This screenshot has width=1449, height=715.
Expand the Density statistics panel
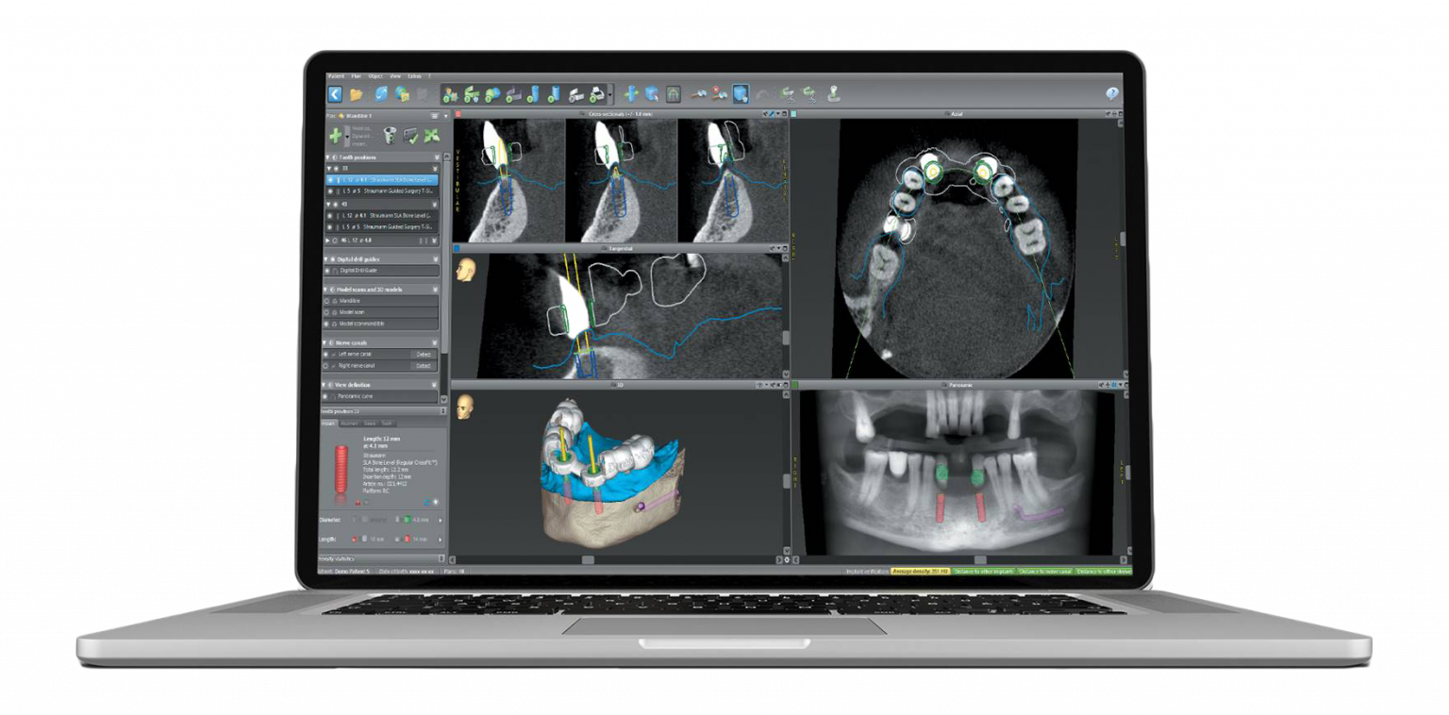point(441,559)
